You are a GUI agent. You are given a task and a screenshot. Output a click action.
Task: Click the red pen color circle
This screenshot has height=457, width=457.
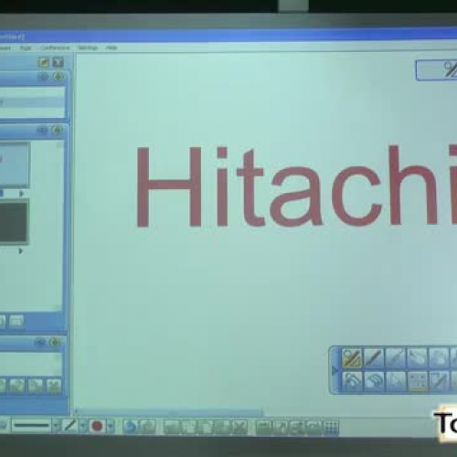[x=97, y=426]
